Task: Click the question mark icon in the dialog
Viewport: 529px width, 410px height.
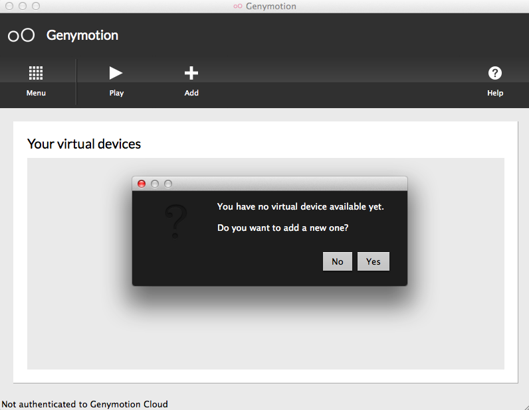Action: pos(175,222)
